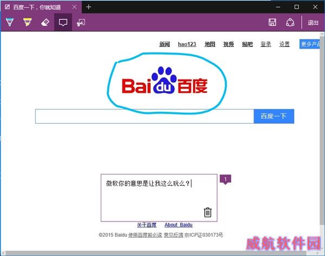Click the 百度一下 search button
The height and width of the screenshot is (256, 325).
pyautogui.click(x=274, y=116)
